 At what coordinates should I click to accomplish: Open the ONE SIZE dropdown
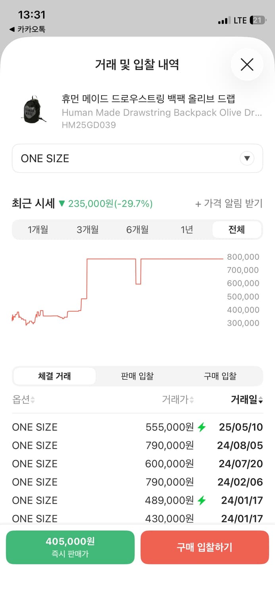click(x=137, y=158)
